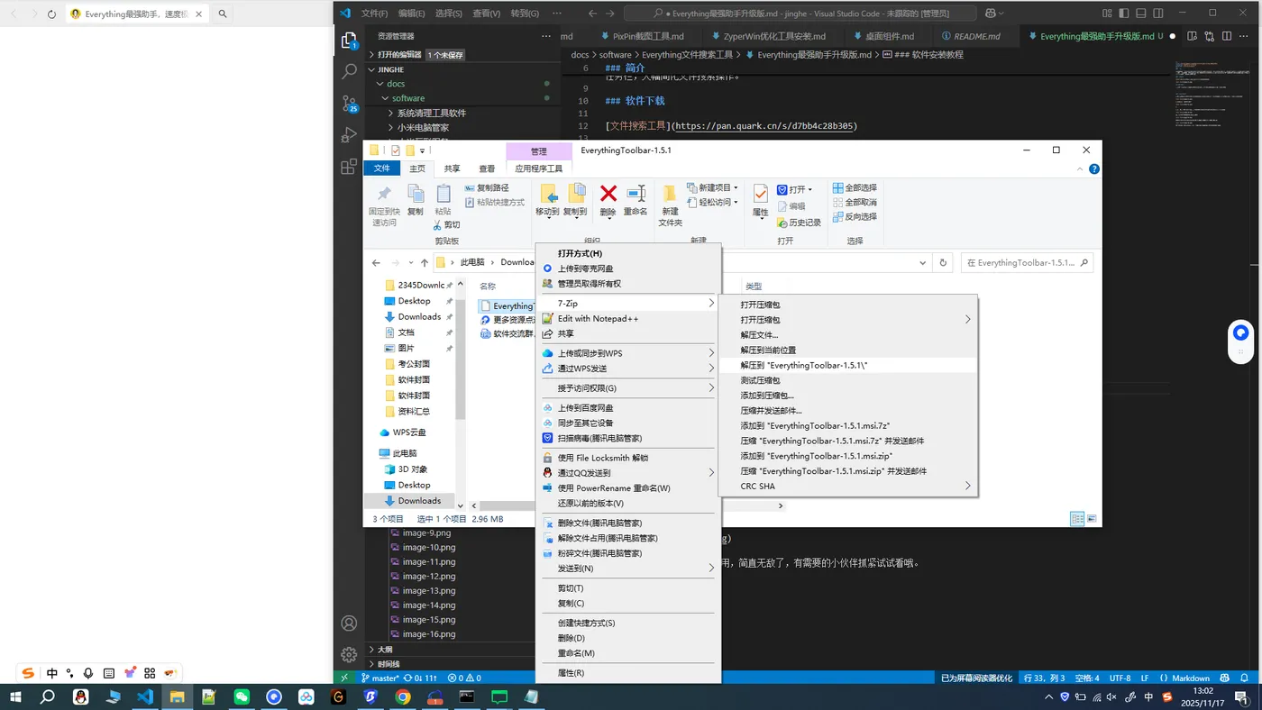Click the VS Code title bar command search box
1262x710 pixels.
[x=801, y=14]
